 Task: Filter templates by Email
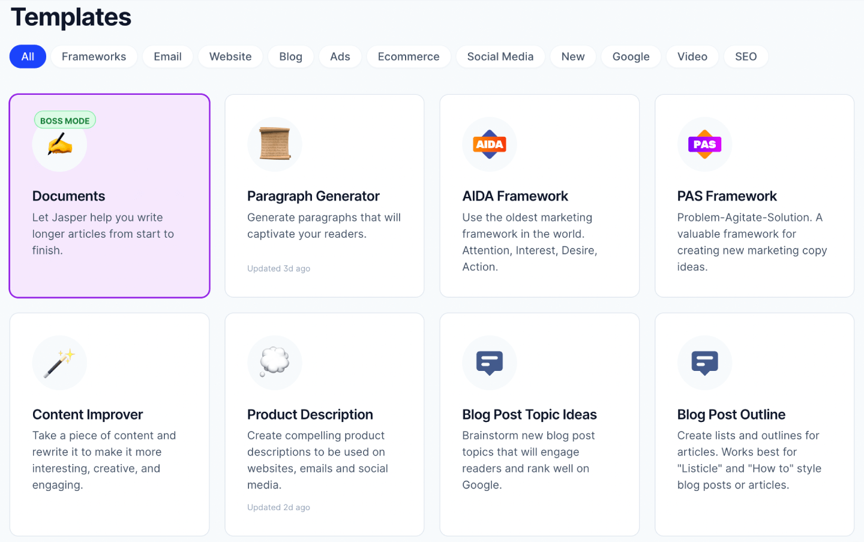pos(167,56)
